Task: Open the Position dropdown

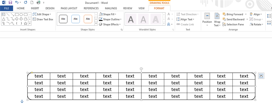Action: [207, 20]
